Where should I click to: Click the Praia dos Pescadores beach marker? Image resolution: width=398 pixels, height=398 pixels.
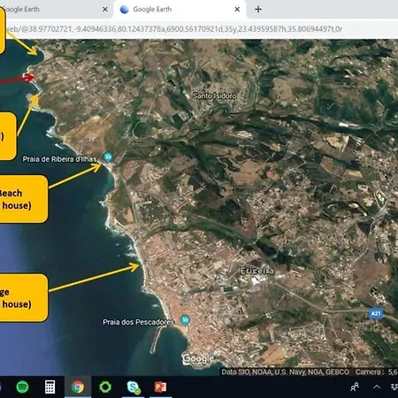(x=185, y=320)
